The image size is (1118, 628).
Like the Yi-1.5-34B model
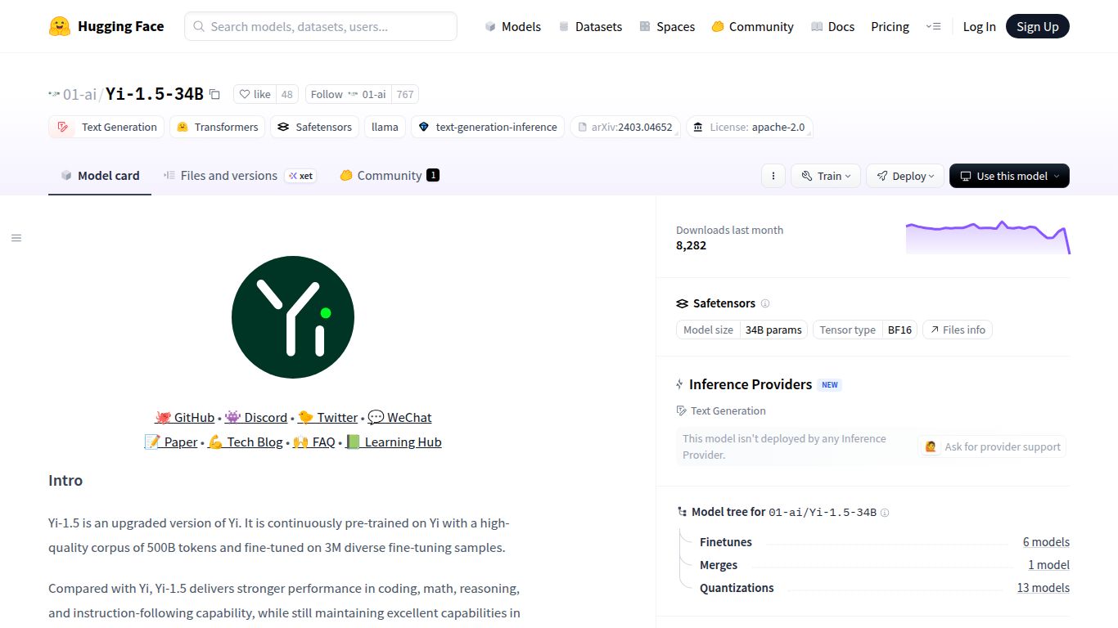255,94
